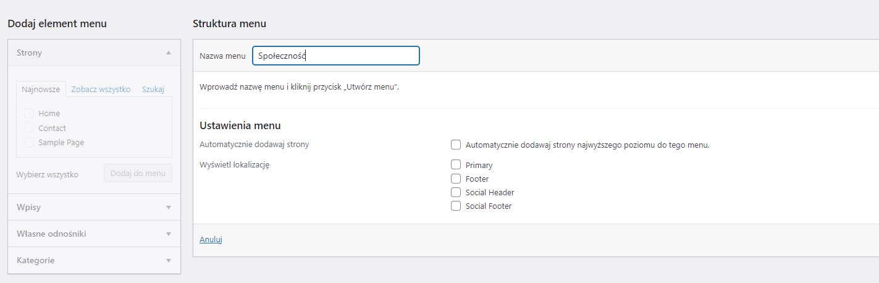Screen dimensions: 879x283
Task: Open the Zobacz wszystko tab
Action: [x=101, y=89]
